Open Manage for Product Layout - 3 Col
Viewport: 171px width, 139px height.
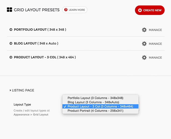point(155,58)
